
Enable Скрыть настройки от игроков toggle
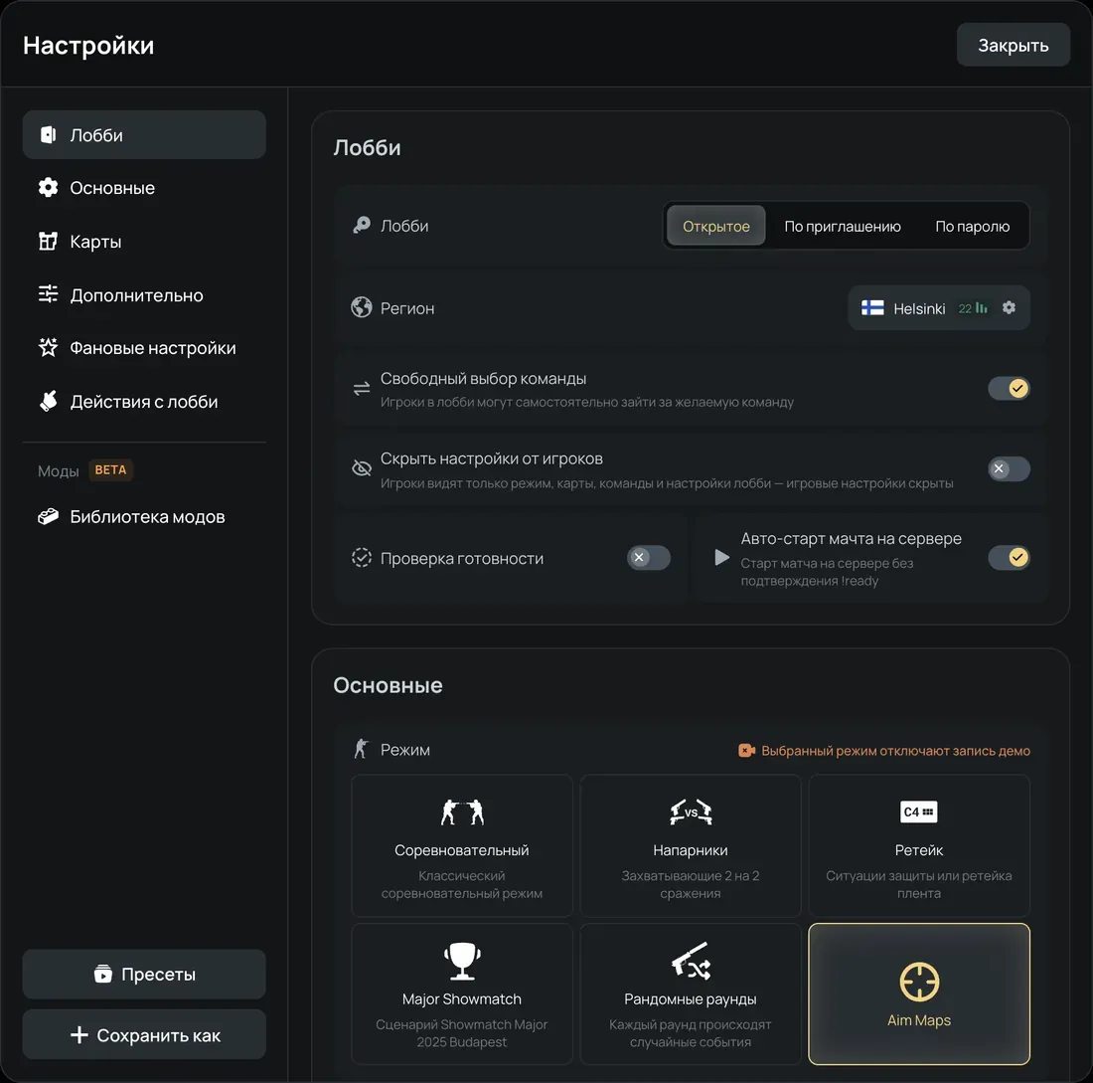tap(1009, 469)
